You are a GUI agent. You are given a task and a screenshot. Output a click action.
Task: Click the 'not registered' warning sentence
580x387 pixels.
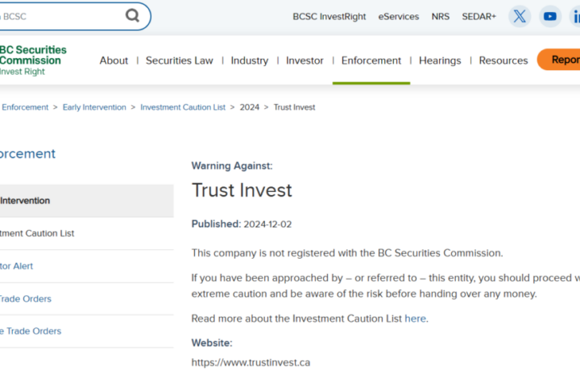(x=347, y=253)
